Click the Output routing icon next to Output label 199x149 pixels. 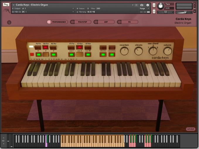coord(13,8)
